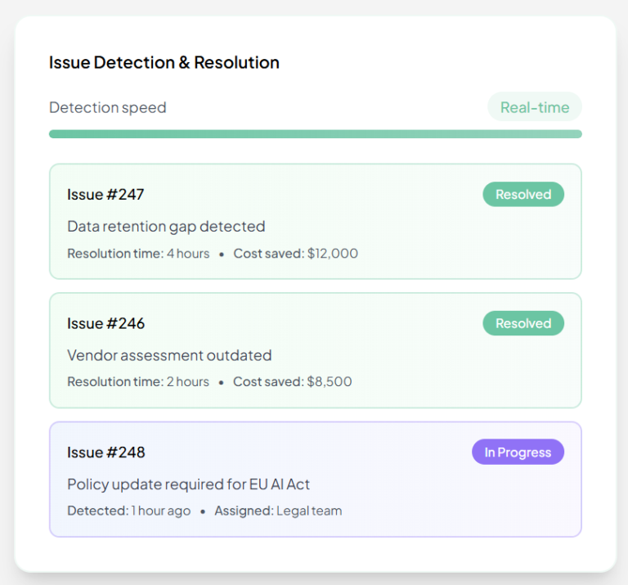The image size is (628, 585).
Task: Click the Cost saved $12,000 detail
Action: tap(295, 254)
